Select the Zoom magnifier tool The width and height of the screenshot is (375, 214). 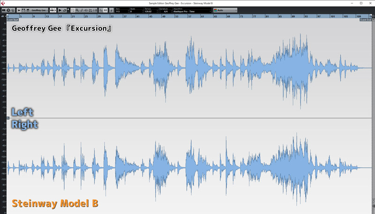(77, 10)
